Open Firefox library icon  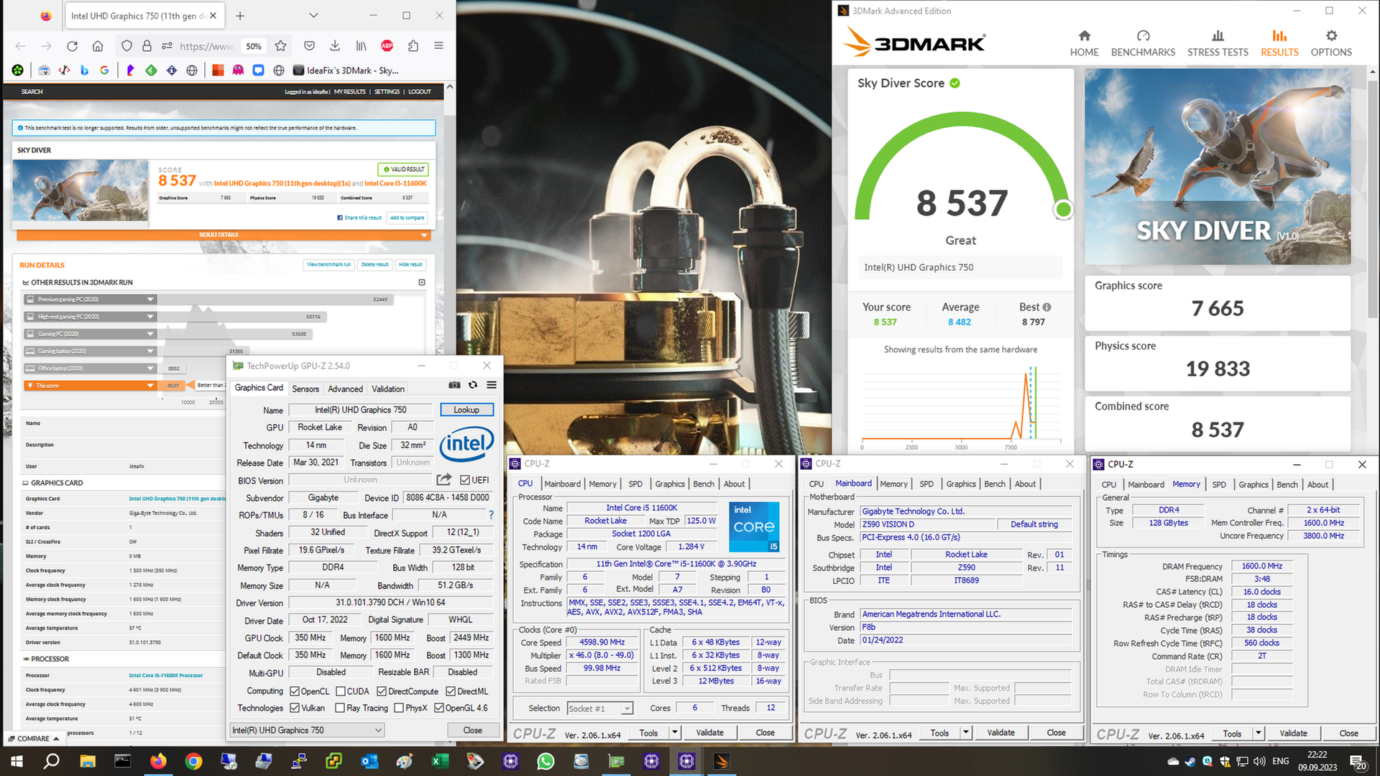[x=361, y=46]
